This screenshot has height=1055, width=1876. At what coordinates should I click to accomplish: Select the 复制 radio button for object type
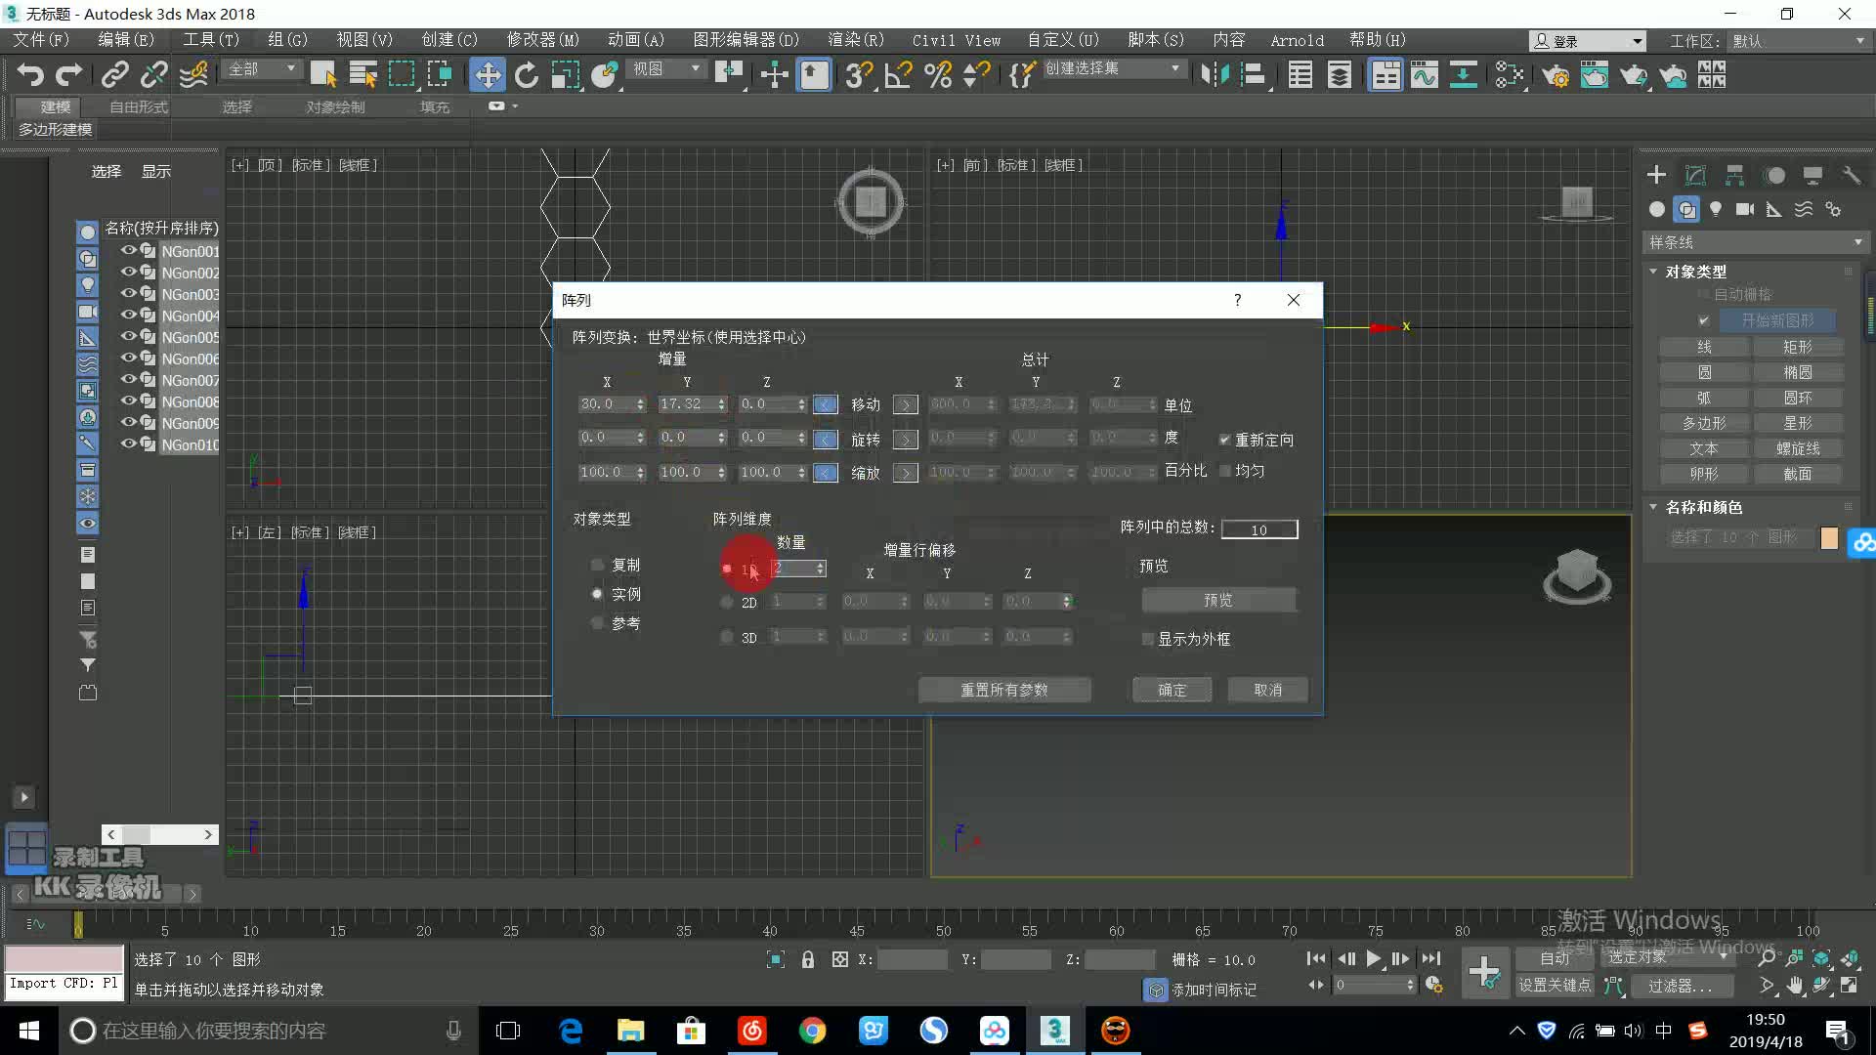[x=597, y=565]
